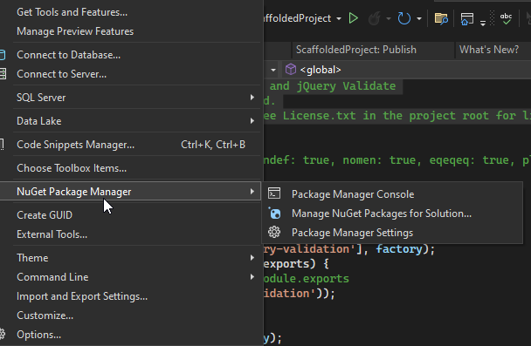Open the dropdown arrow left of <global>
This screenshot has height=346, width=531.
click(x=273, y=70)
